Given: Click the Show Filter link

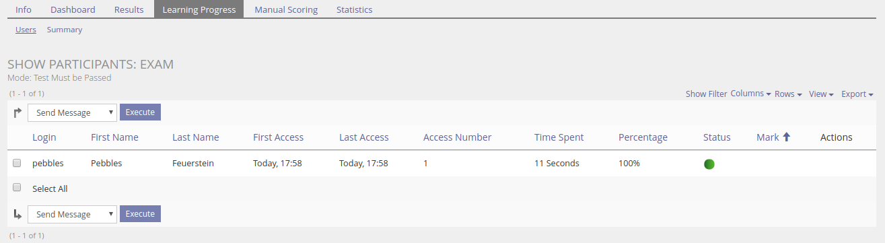Looking at the screenshot, I should [706, 94].
